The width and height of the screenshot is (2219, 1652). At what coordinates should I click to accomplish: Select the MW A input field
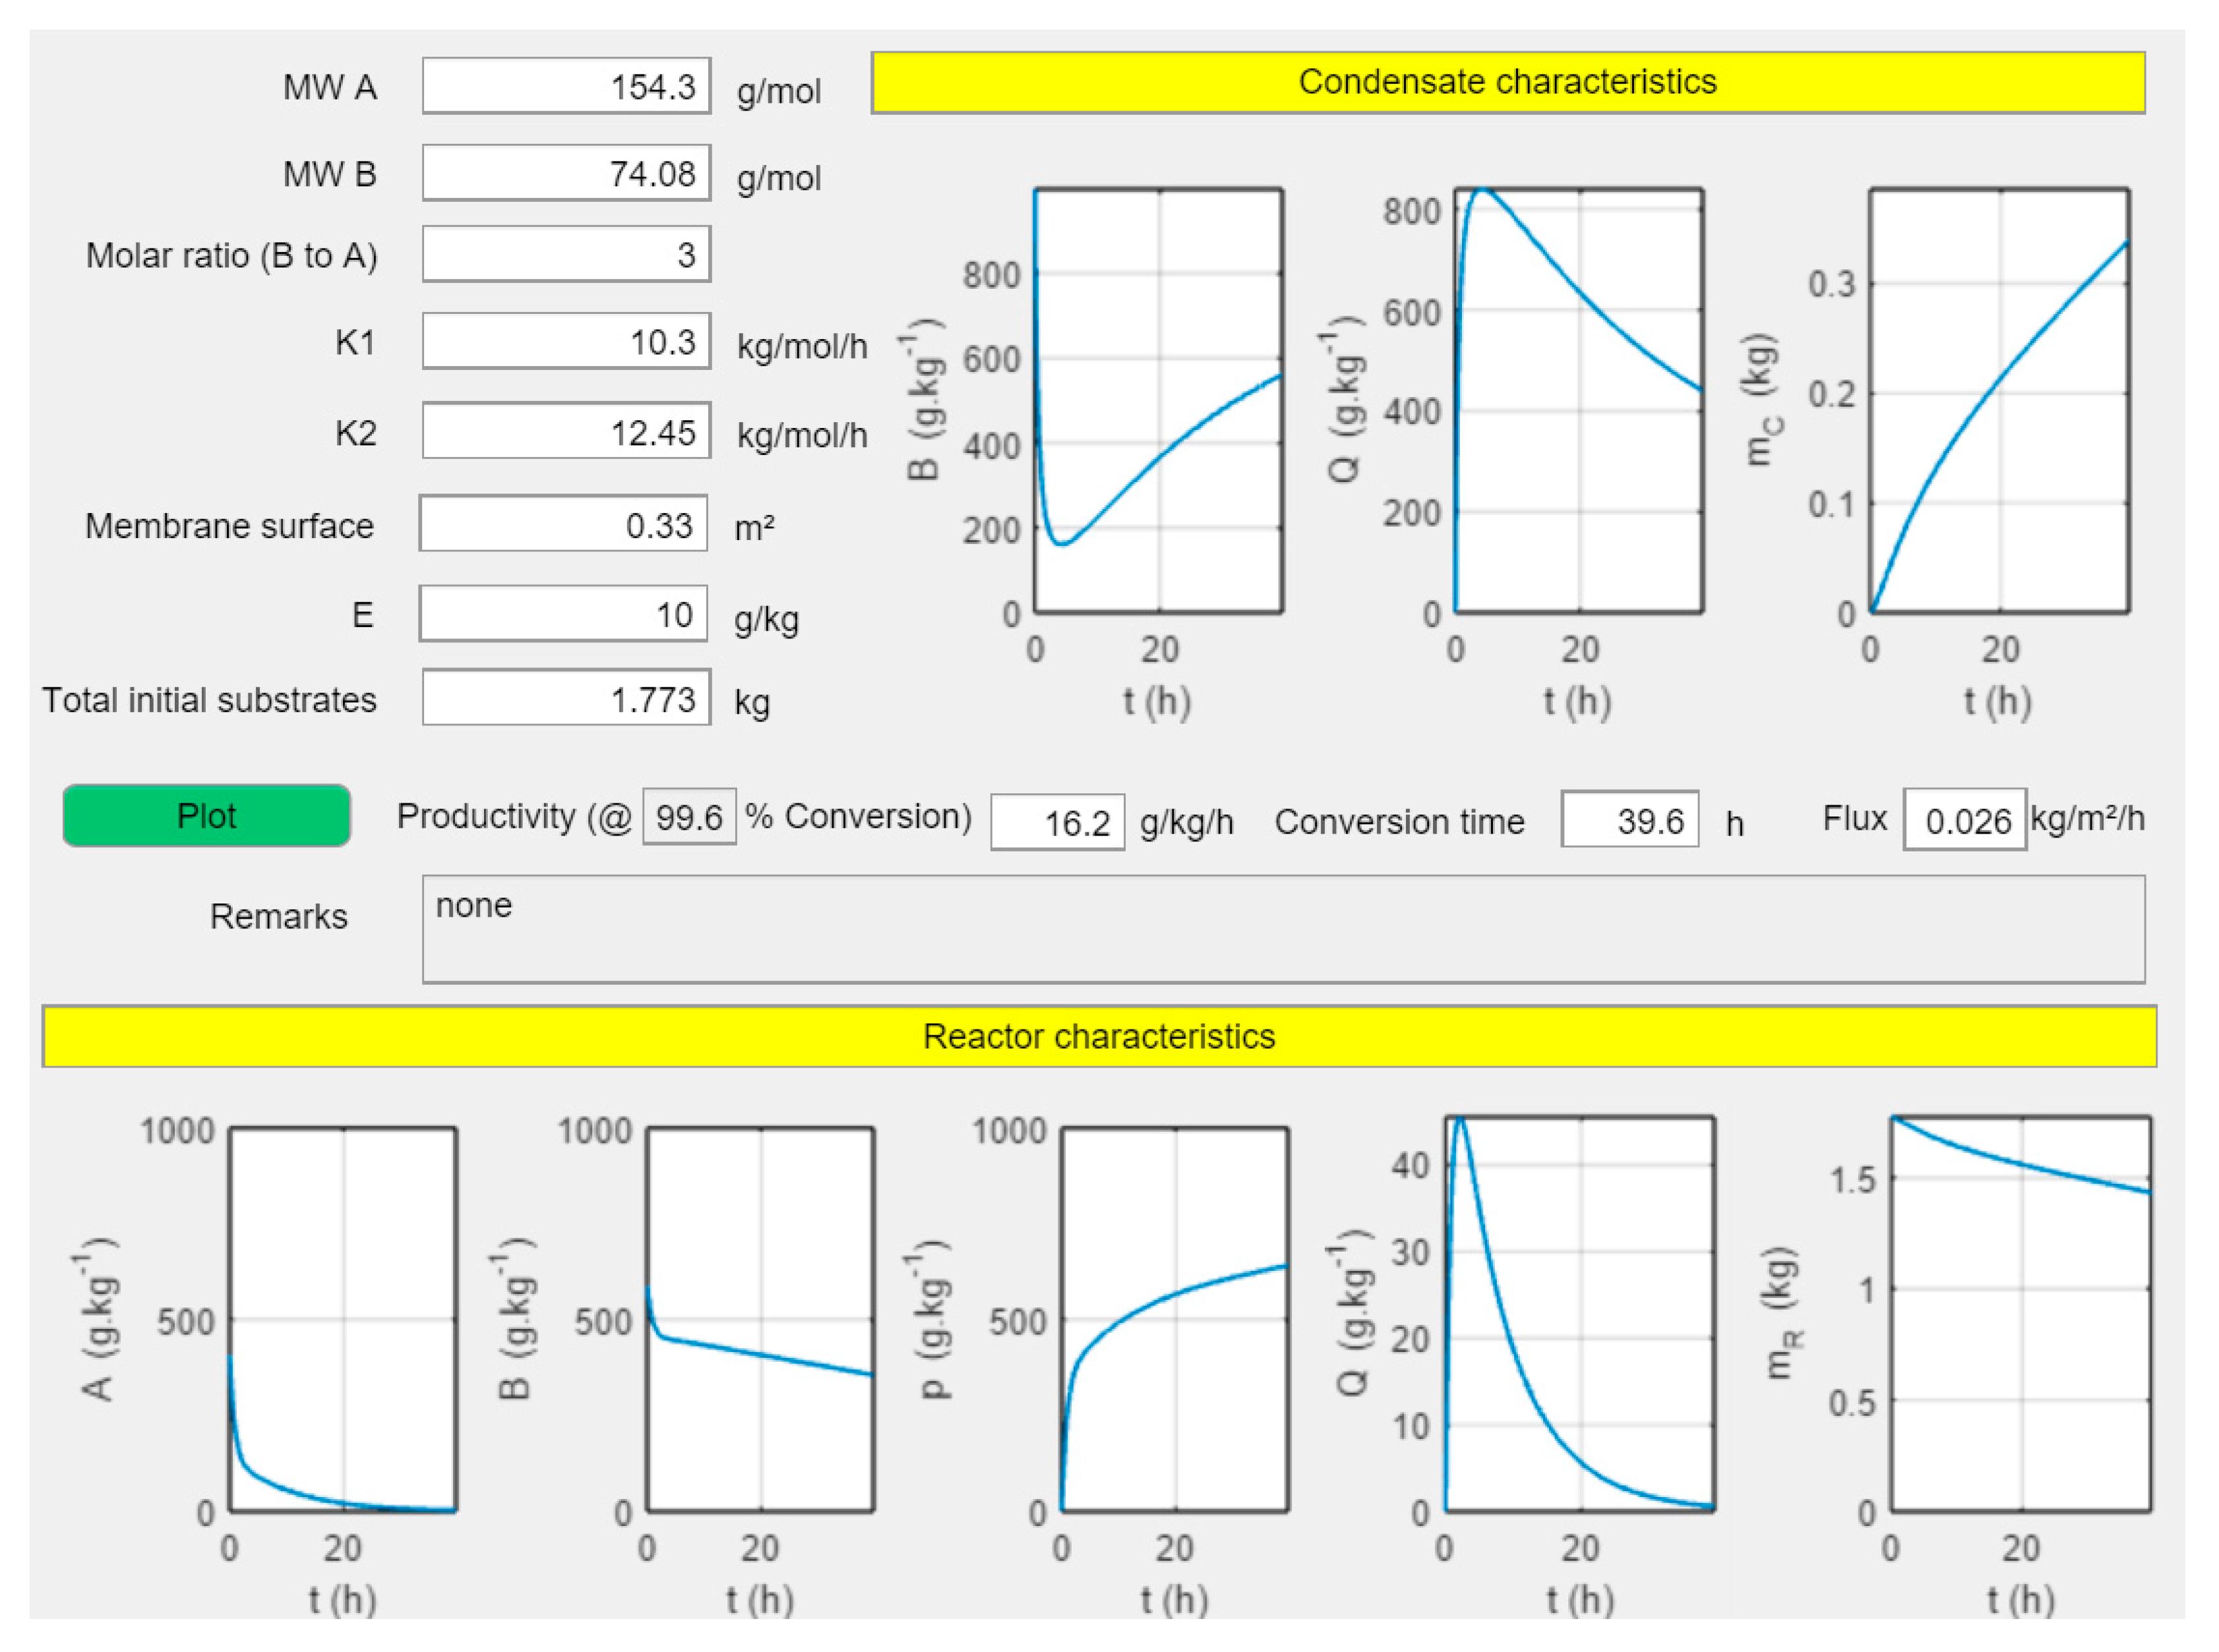tap(566, 86)
